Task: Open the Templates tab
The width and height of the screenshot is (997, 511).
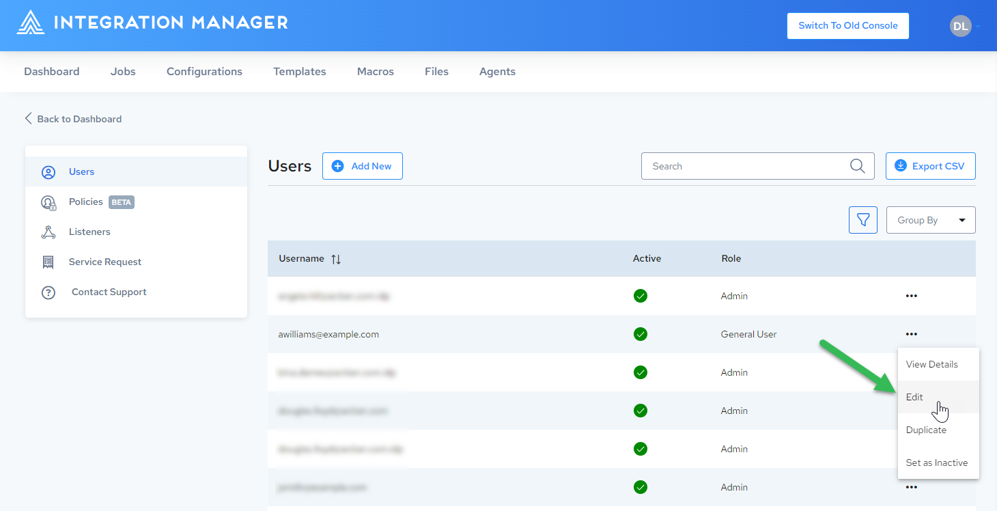Action: [300, 72]
